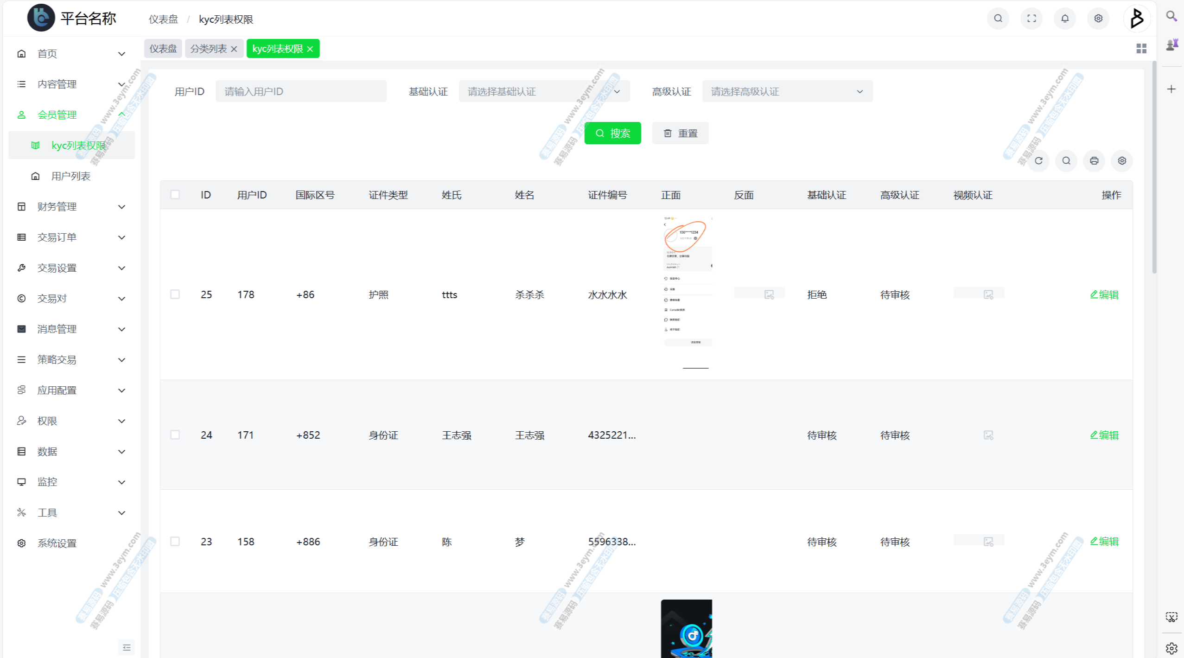Image resolution: width=1184 pixels, height=658 pixels.
Task: Click the notification bell icon
Action: coord(1065,19)
